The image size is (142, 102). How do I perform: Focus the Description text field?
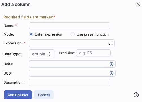click(70, 83)
